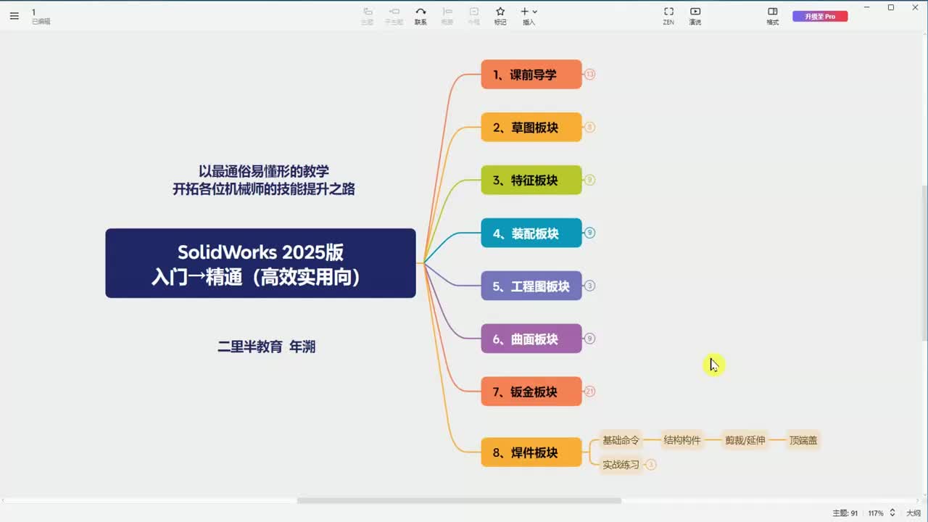
Task: Select floating text 以最通俗易懂形的教学
Action: (264, 171)
